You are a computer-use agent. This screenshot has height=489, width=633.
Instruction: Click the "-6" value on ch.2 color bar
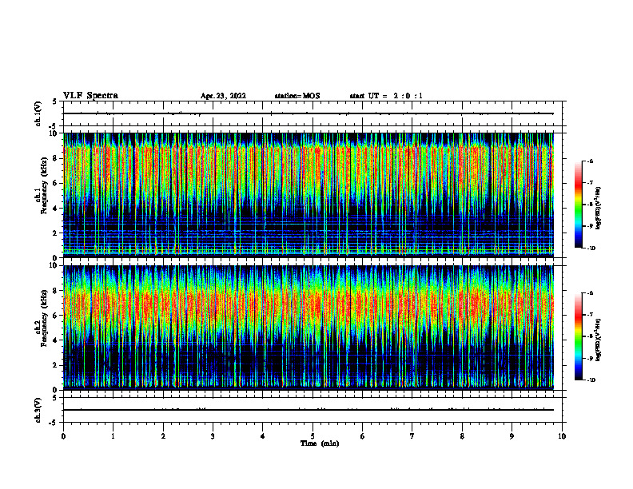(591, 293)
